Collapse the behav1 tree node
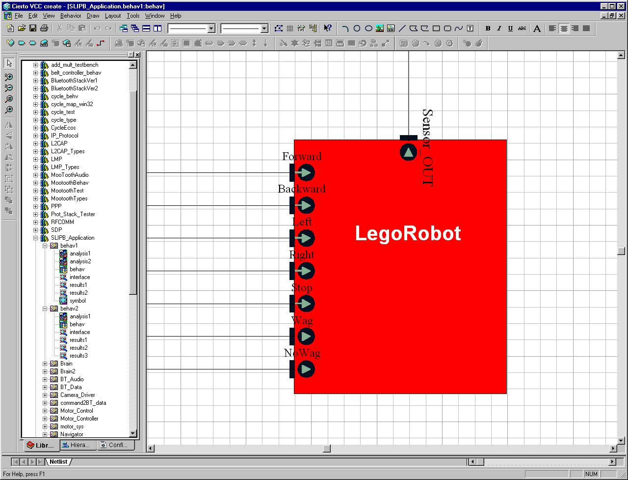Screen dimensions: 628x480 [45, 246]
